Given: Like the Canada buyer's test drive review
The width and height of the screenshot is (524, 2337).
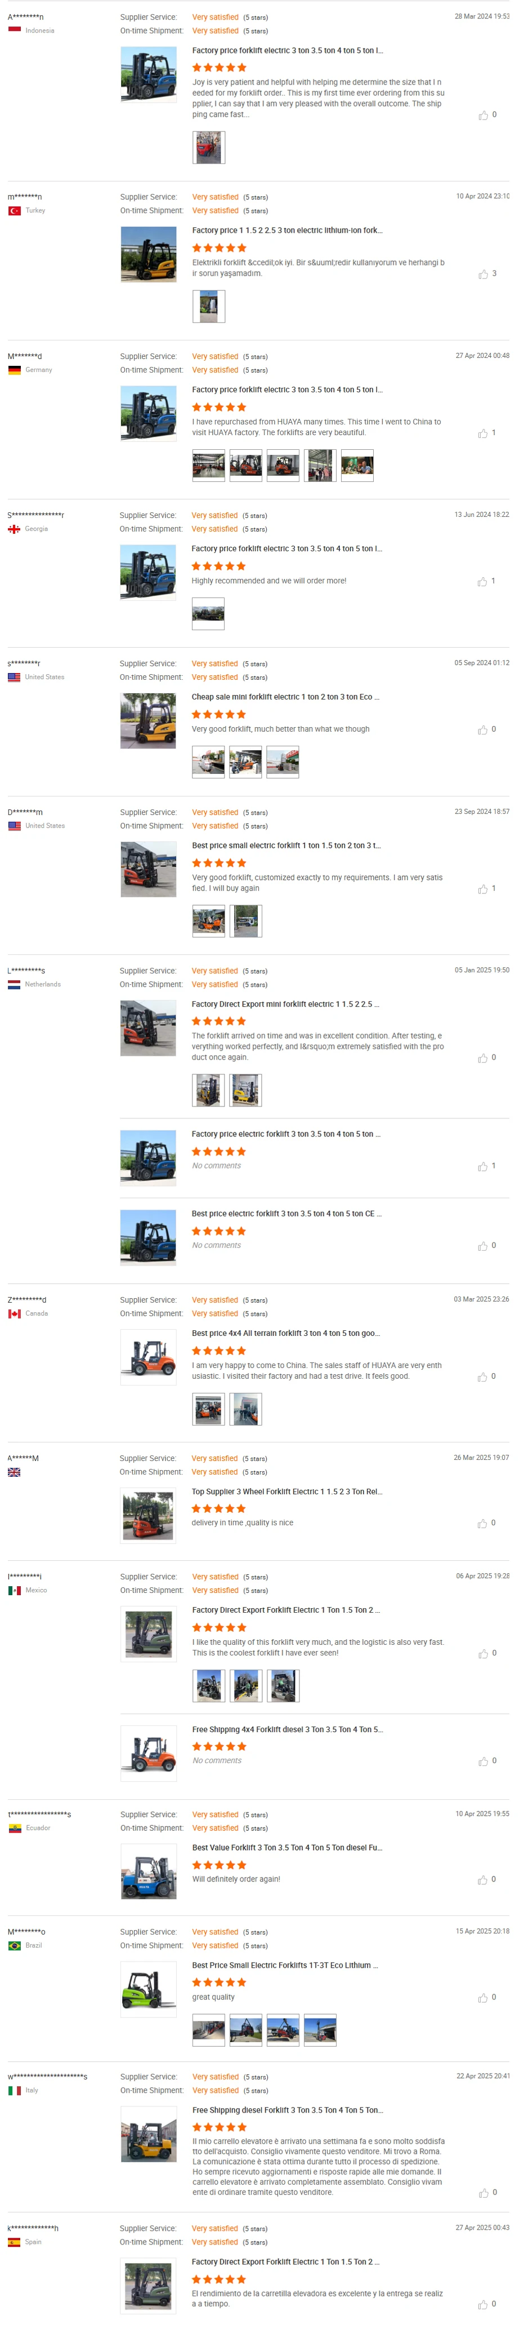Looking at the screenshot, I should click(482, 1377).
